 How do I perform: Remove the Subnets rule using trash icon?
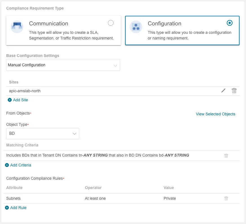226,198
